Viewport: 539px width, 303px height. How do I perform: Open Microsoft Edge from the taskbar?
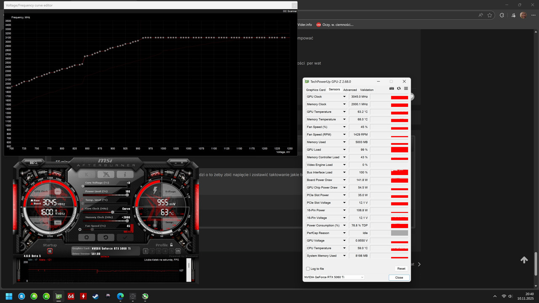pyautogui.click(x=120, y=296)
